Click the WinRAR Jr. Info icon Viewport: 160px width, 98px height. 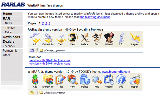pyautogui.click(x=121, y=80)
